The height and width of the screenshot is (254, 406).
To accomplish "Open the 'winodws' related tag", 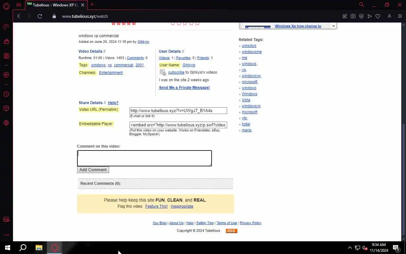I will (x=249, y=46).
